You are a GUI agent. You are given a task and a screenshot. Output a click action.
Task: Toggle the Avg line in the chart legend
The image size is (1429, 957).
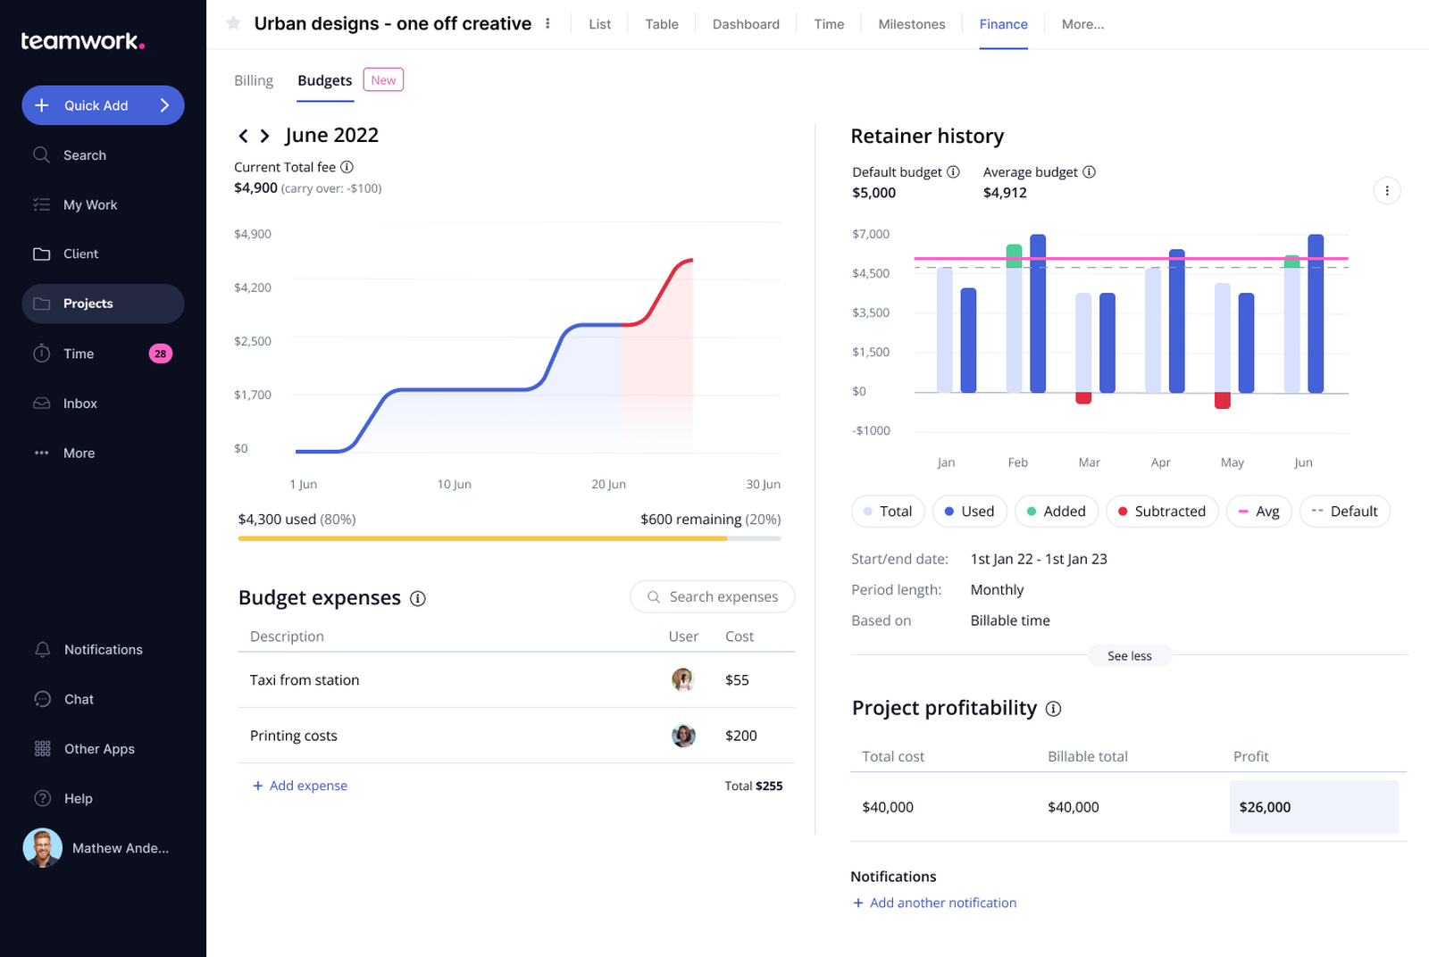tap(1259, 511)
